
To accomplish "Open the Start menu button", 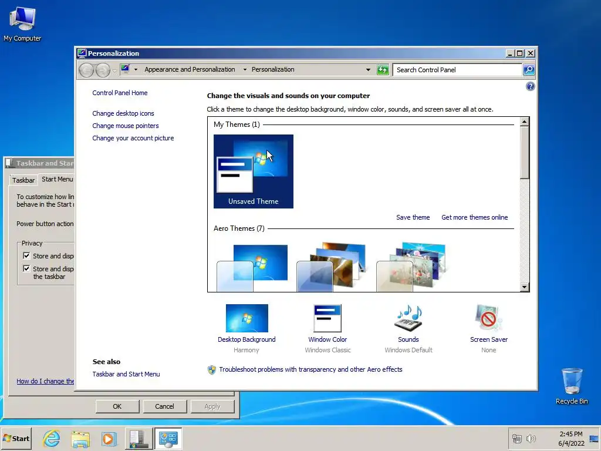I will [16, 438].
